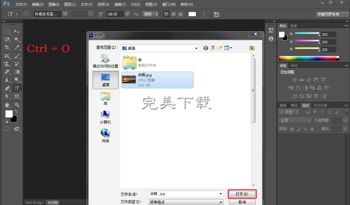Click the text color swatch in options bar

click(x=192, y=14)
